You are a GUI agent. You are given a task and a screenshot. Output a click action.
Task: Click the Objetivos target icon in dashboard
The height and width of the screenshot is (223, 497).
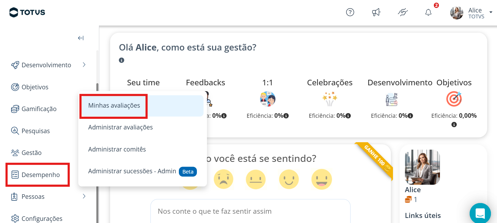pos(454,99)
